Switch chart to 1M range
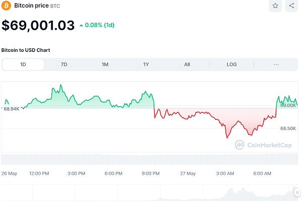The width and height of the screenshot is (302, 206). coord(105,64)
